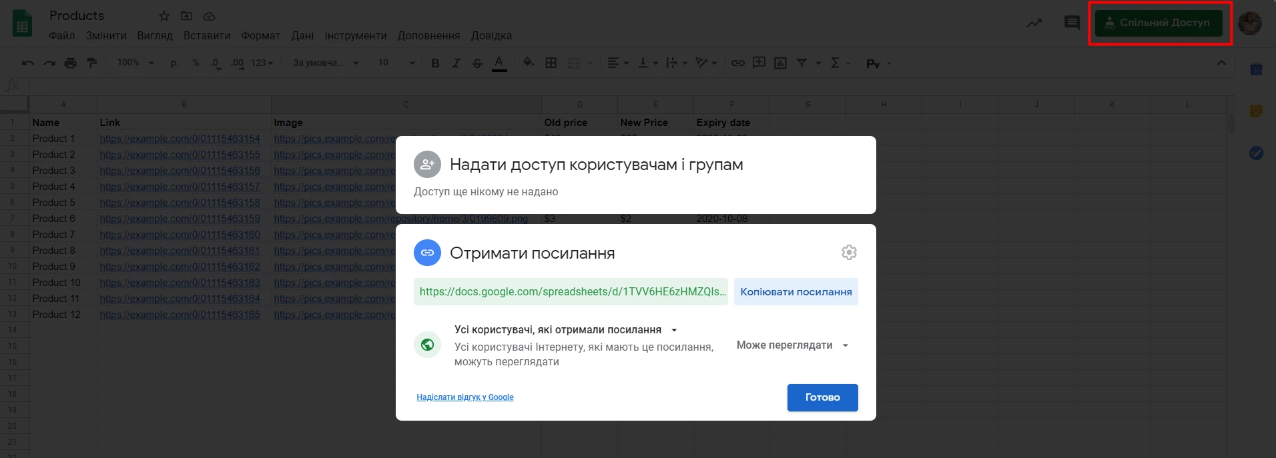This screenshot has height=458, width=1276.
Task: Open the Може переглядати permission dropdown
Action: (793, 345)
